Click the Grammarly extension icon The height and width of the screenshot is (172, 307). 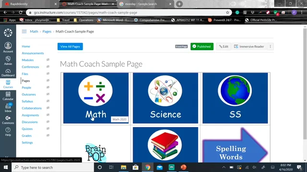point(237,12)
